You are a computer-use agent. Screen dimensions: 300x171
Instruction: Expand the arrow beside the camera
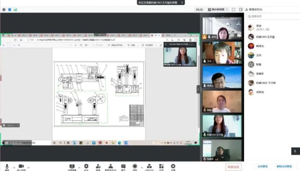tap(29, 168)
